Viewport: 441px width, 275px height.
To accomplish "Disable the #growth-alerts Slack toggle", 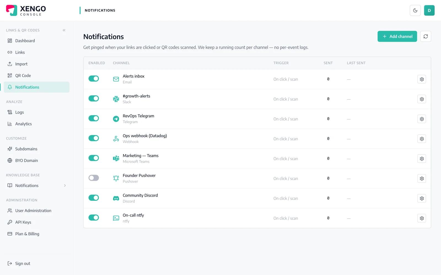I will tap(94, 98).
